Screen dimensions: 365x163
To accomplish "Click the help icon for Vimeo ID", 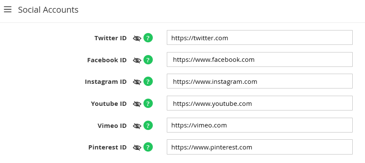I will coord(148,125).
